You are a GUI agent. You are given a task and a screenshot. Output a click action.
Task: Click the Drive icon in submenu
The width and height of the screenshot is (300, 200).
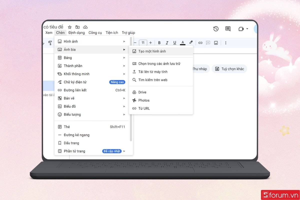pos(134,92)
